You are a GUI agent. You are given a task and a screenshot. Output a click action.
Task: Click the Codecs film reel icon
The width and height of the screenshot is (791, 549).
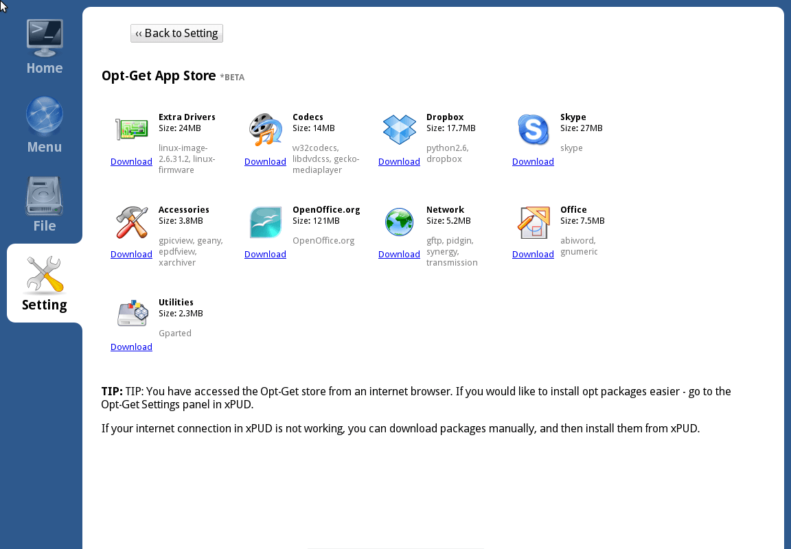tap(265, 130)
